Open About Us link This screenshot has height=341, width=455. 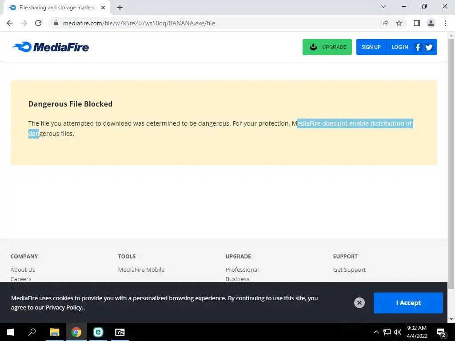[23, 270]
